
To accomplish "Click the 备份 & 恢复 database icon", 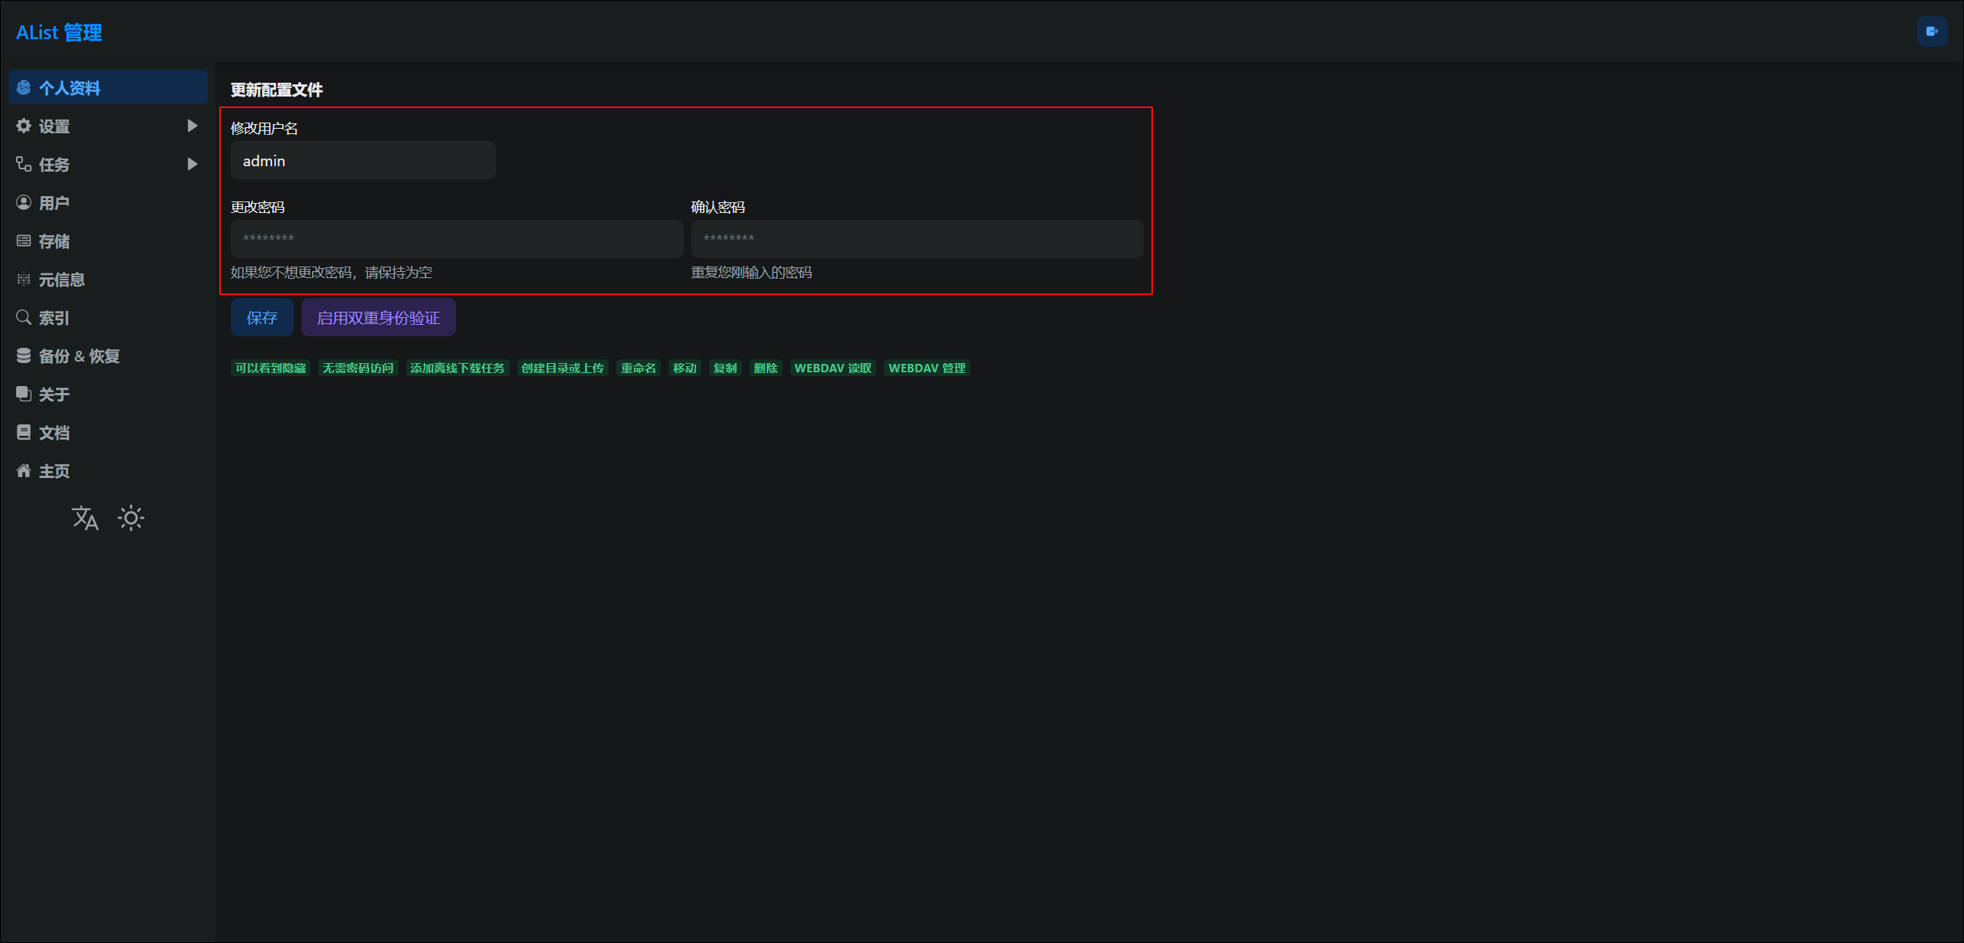I will click(24, 355).
